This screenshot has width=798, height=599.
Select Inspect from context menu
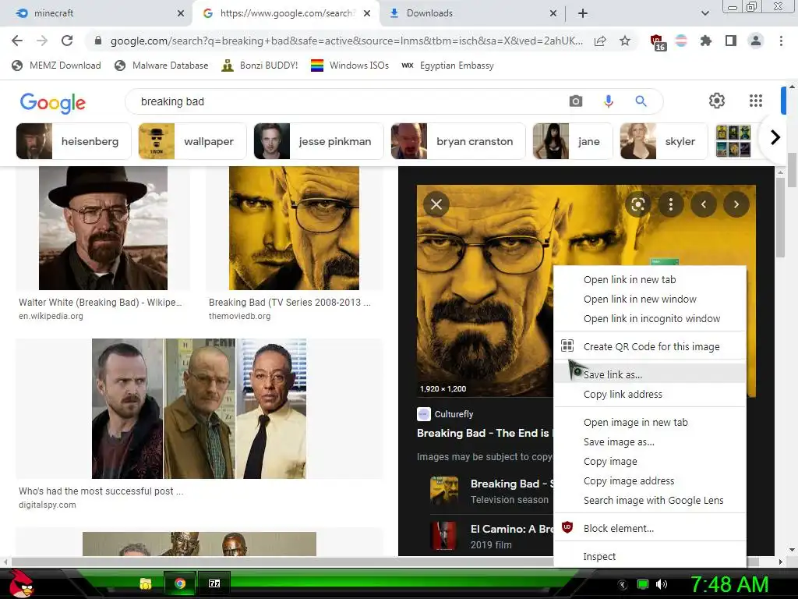pos(649,556)
